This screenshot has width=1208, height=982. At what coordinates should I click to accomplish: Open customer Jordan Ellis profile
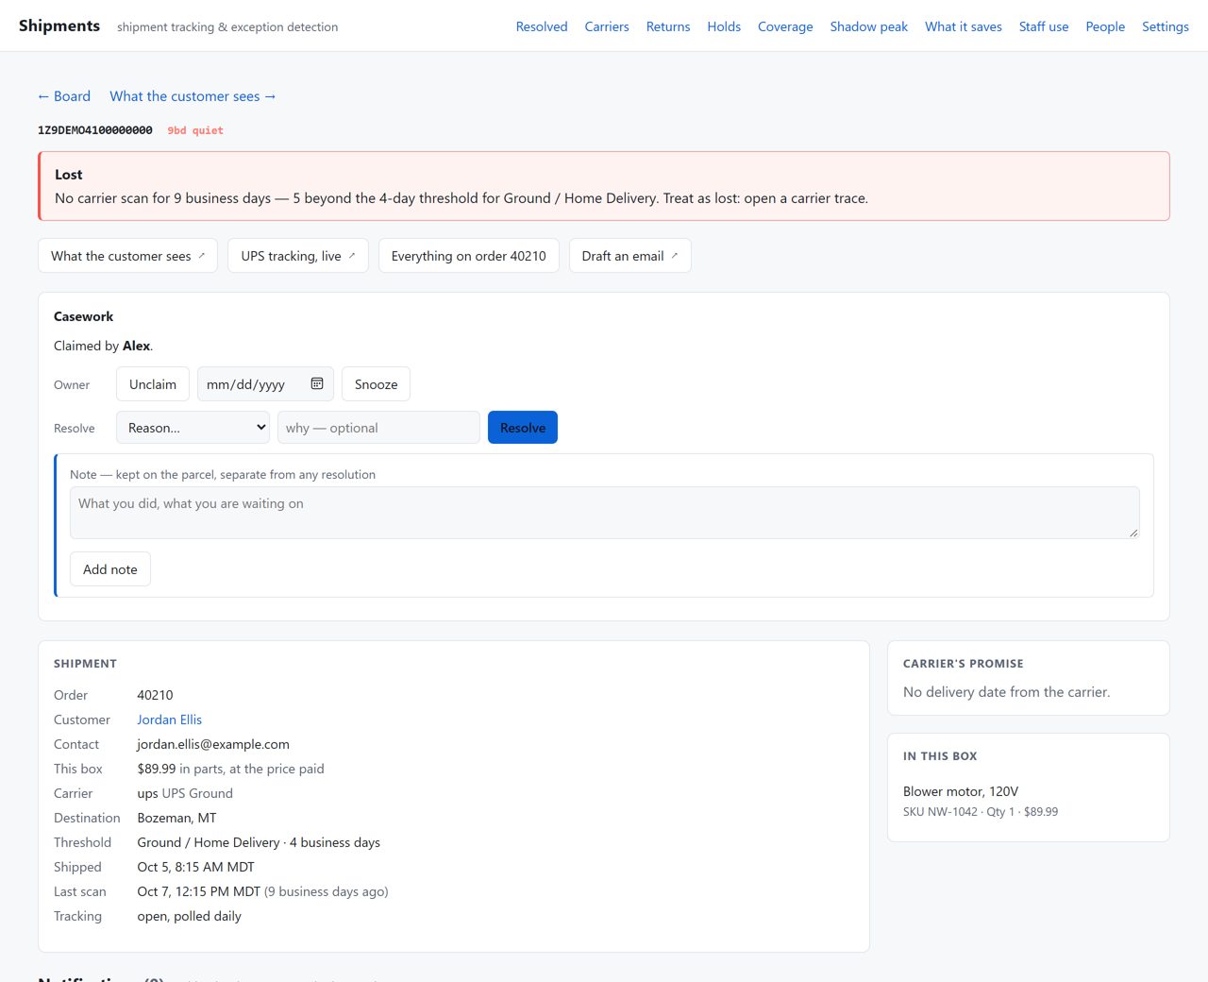point(169,720)
